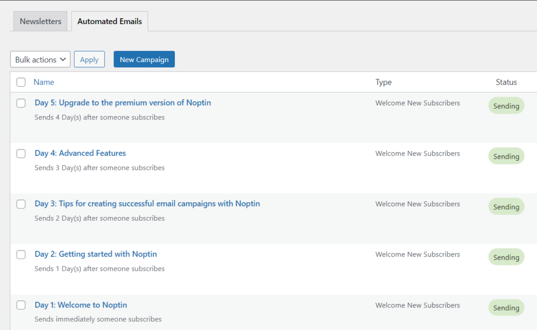Click the Sending badge on Day 5
Viewport: 537px width, 330px height.
click(506, 105)
